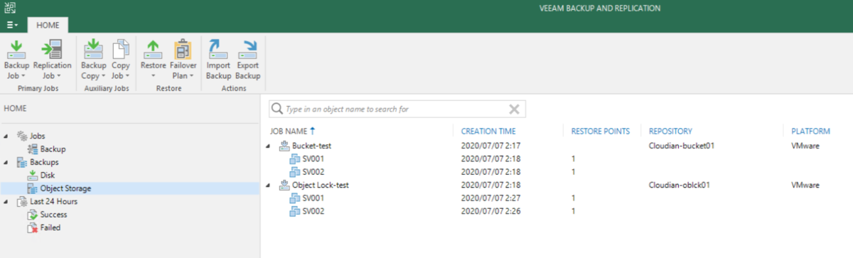853x258 pixels.
Task: Sort by RESTORE POINTS column
Action: click(x=601, y=131)
